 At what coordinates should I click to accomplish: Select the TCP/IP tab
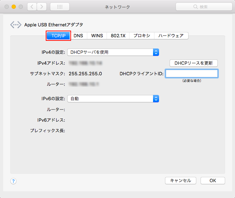click(58, 36)
